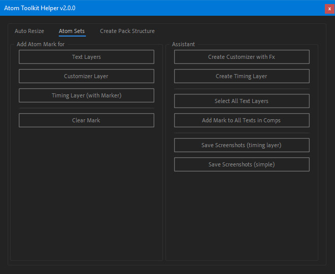The height and width of the screenshot is (274, 335).
Task: Add mark for Customizer Layer
Action: 86,76
